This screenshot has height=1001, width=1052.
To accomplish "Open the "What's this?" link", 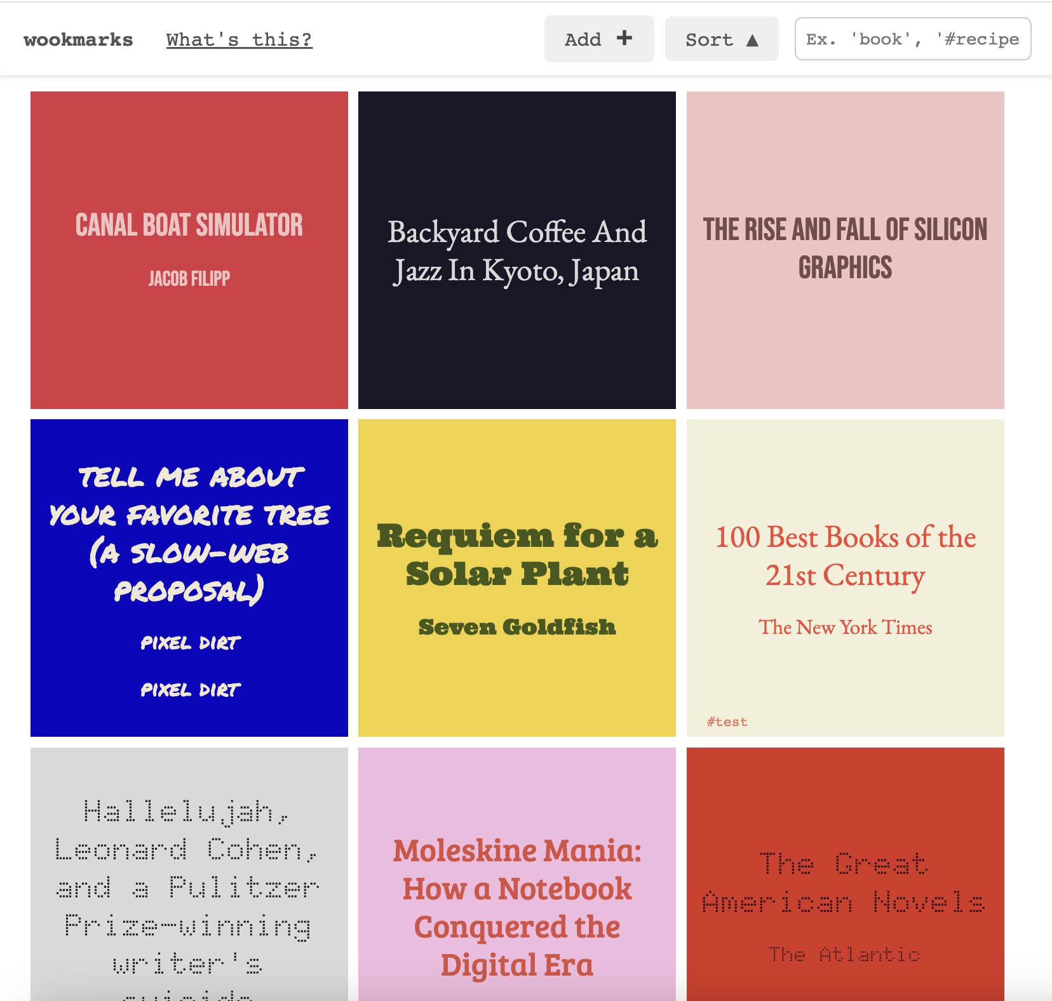I will [239, 39].
